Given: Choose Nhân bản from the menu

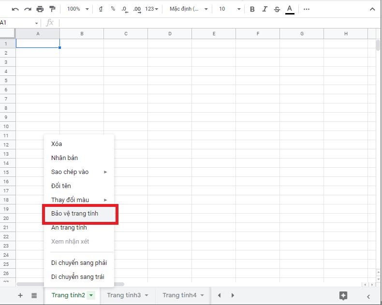Looking at the screenshot, I should 79,158.
